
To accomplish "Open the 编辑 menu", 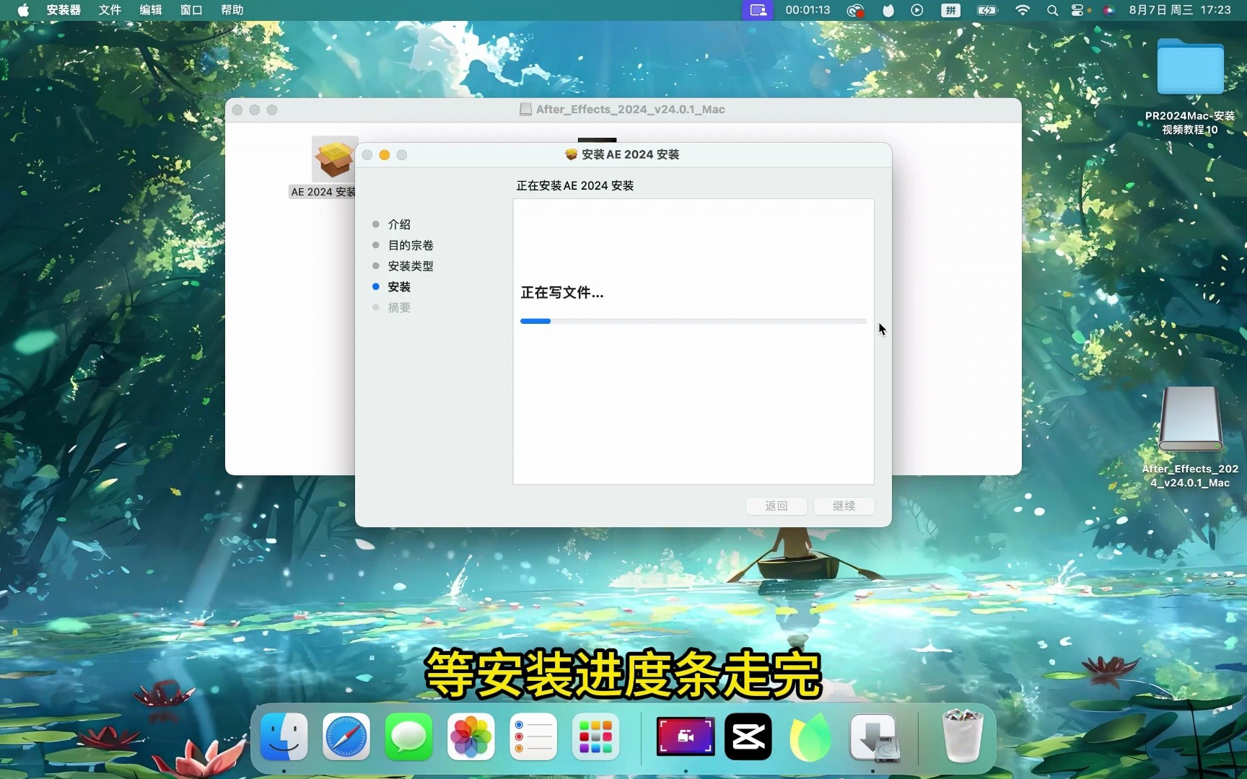I will [150, 10].
